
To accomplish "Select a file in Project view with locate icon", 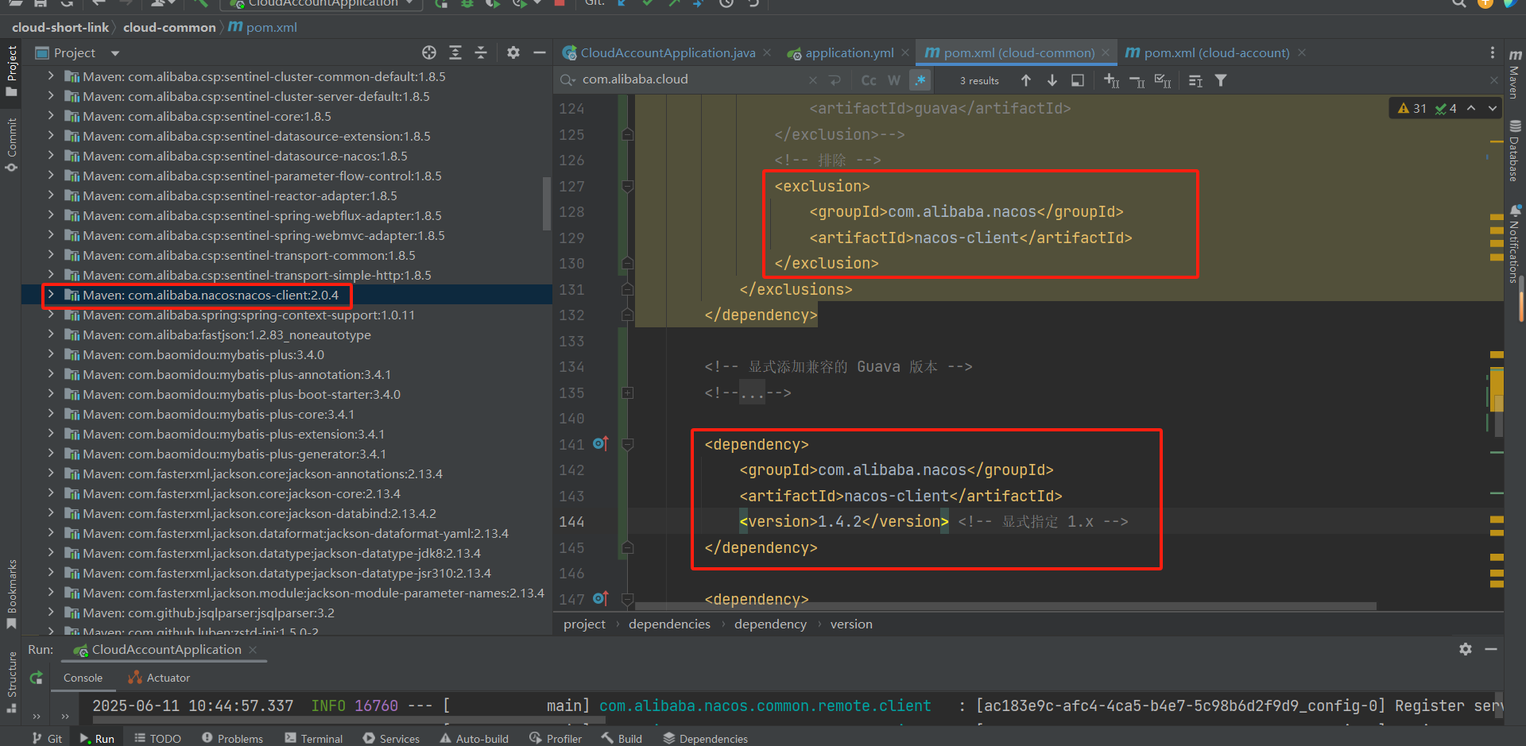I will (x=429, y=52).
